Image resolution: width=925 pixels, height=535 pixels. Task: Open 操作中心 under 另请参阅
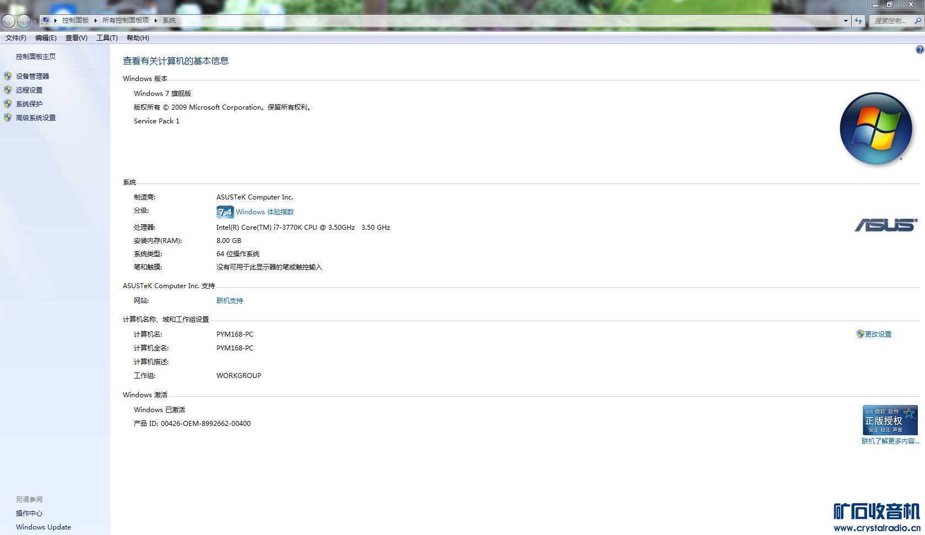pos(29,514)
